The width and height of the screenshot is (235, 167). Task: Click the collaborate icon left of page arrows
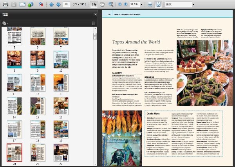coord(41,4)
